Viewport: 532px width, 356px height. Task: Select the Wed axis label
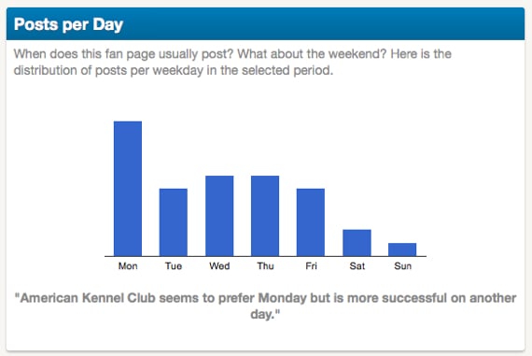coord(219,266)
